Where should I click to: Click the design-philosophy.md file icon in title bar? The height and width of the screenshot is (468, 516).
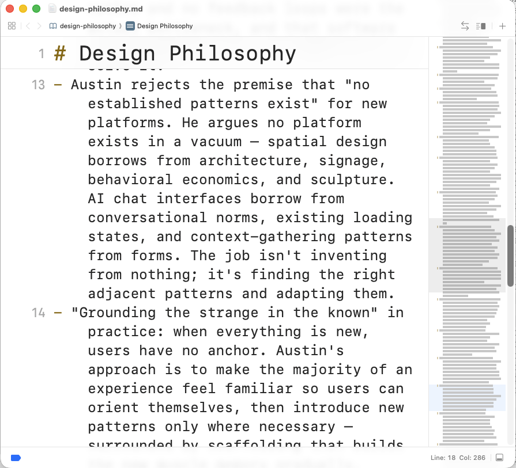[x=52, y=9]
